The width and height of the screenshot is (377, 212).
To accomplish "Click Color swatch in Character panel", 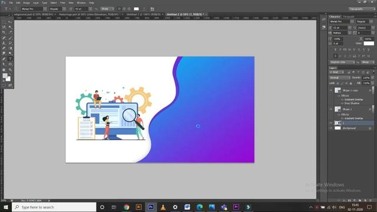I will click(x=369, y=44).
